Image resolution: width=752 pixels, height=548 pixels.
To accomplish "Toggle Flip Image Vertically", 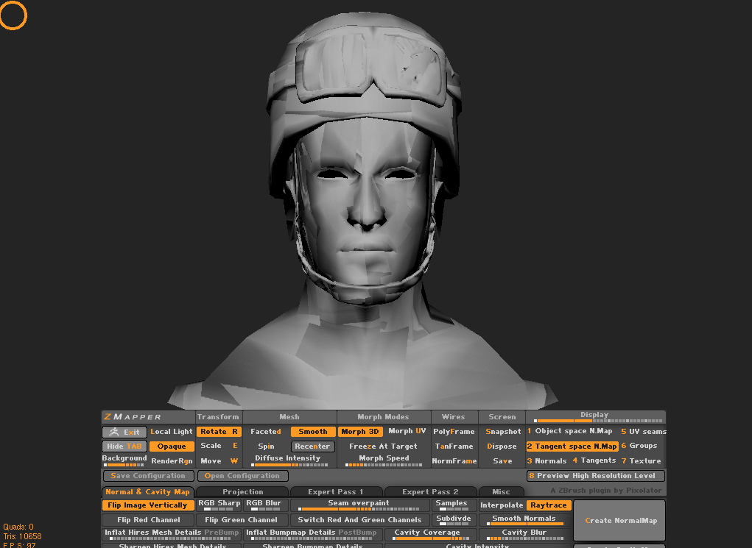I will tap(147, 505).
